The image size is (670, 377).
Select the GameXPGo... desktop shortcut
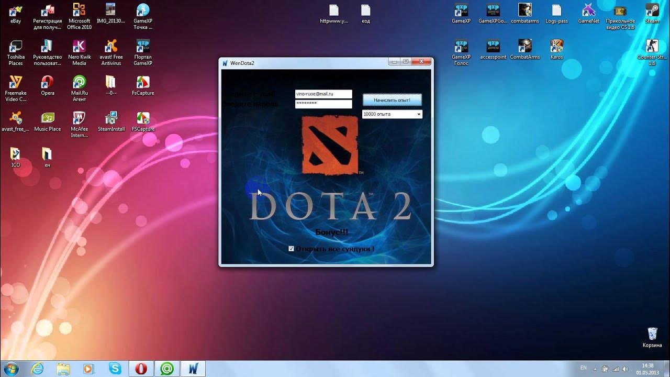[493, 14]
